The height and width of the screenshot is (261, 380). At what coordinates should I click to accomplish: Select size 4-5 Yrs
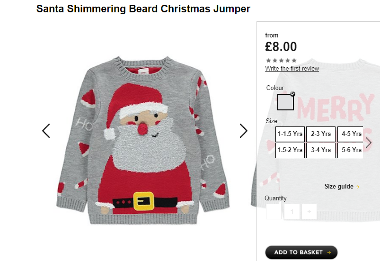pos(350,134)
